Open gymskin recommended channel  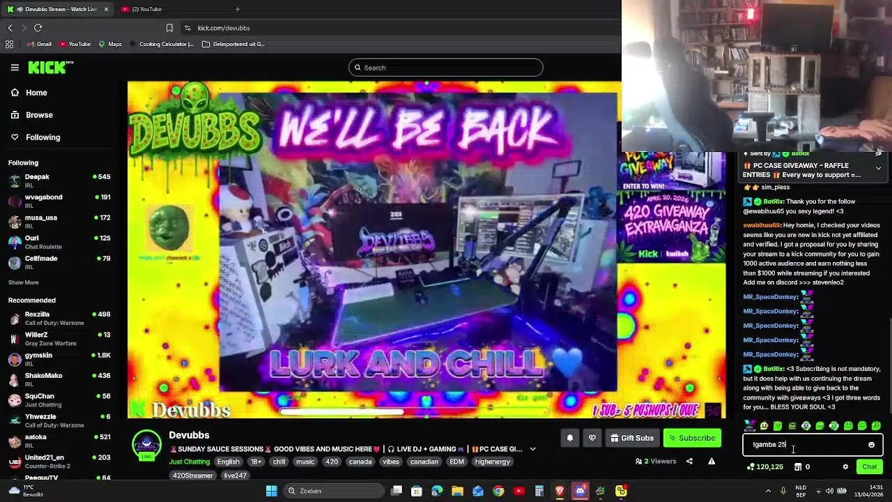59,359
